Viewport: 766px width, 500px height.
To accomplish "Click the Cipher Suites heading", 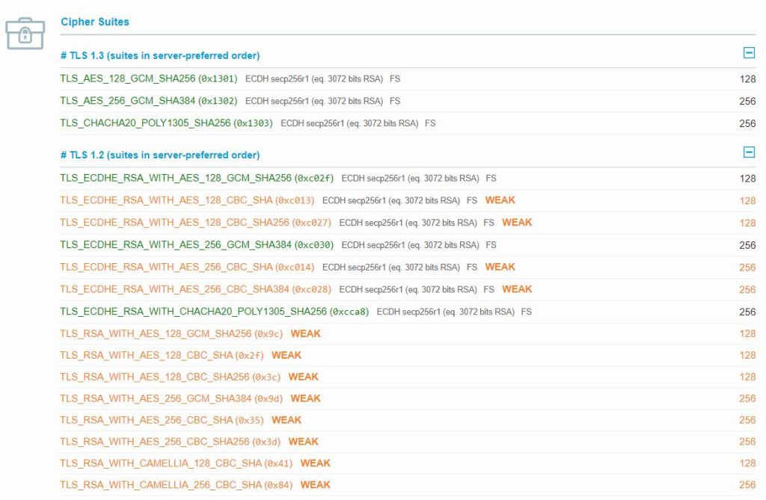I will pos(95,22).
